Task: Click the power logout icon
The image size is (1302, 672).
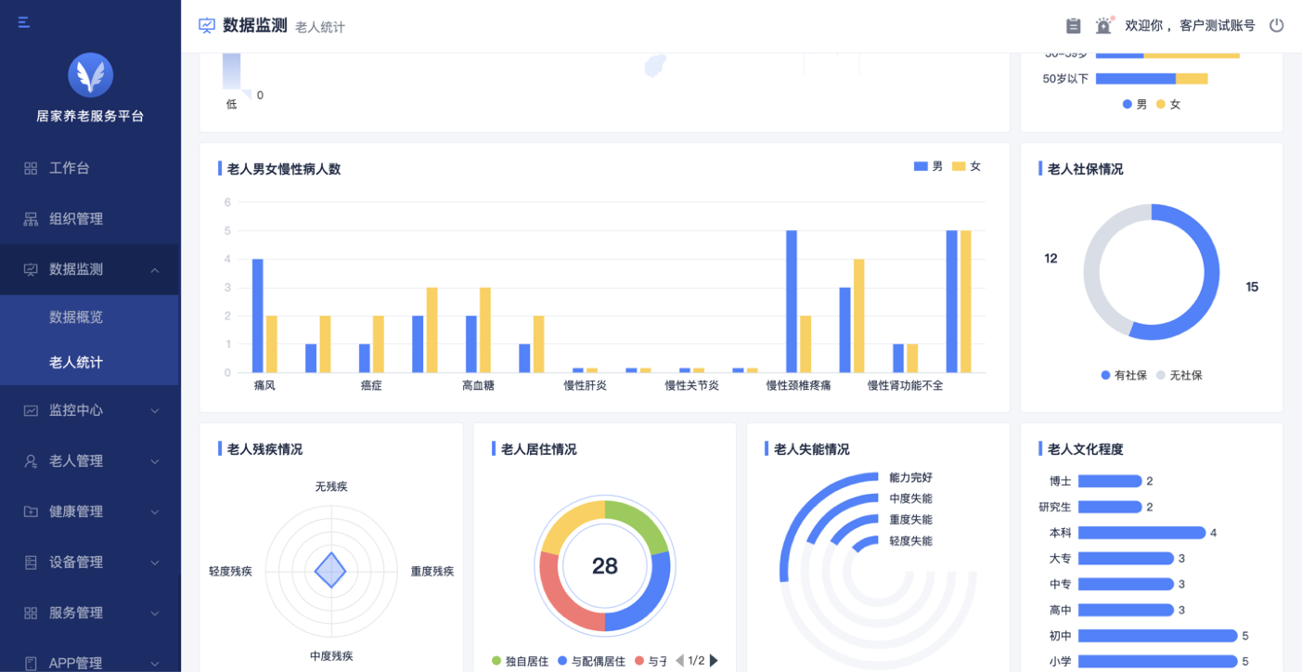Action: pos(1277,25)
